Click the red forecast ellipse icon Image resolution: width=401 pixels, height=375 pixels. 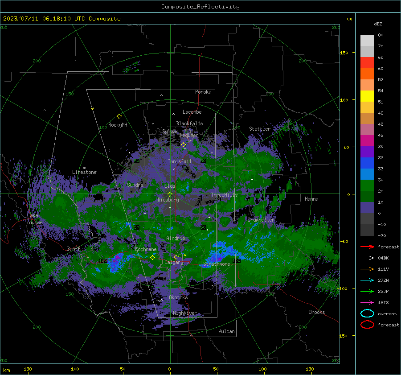point(367,325)
